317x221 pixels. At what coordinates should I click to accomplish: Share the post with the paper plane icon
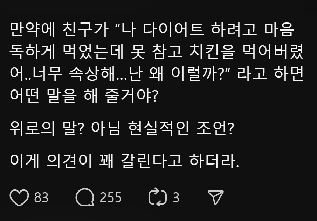click(x=215, y=197)
